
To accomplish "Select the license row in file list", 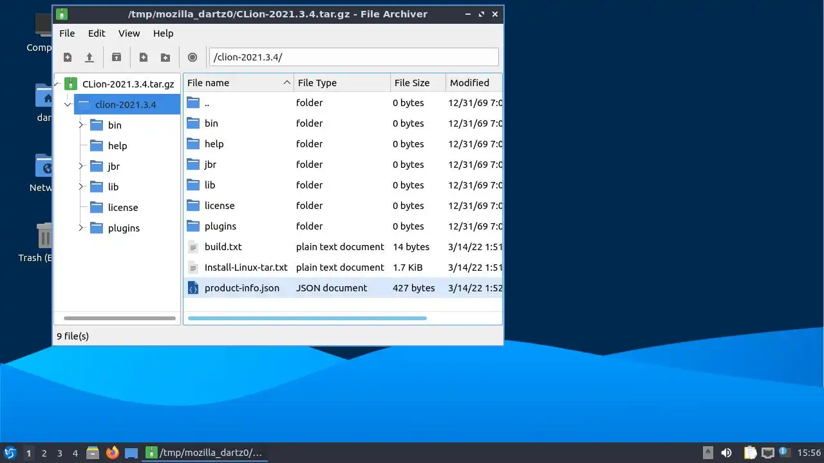I will click(x=343, y=206).
